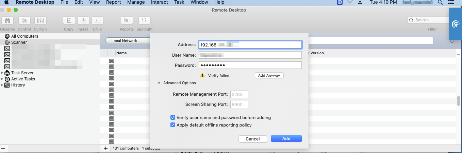
Task: Click the Remote Management Port field
Action: click(239, 94)
